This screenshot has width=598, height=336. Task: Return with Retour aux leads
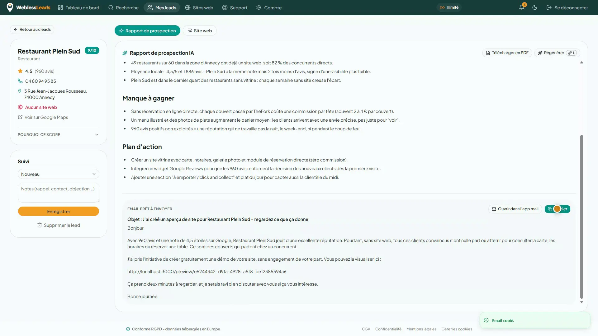32,30
